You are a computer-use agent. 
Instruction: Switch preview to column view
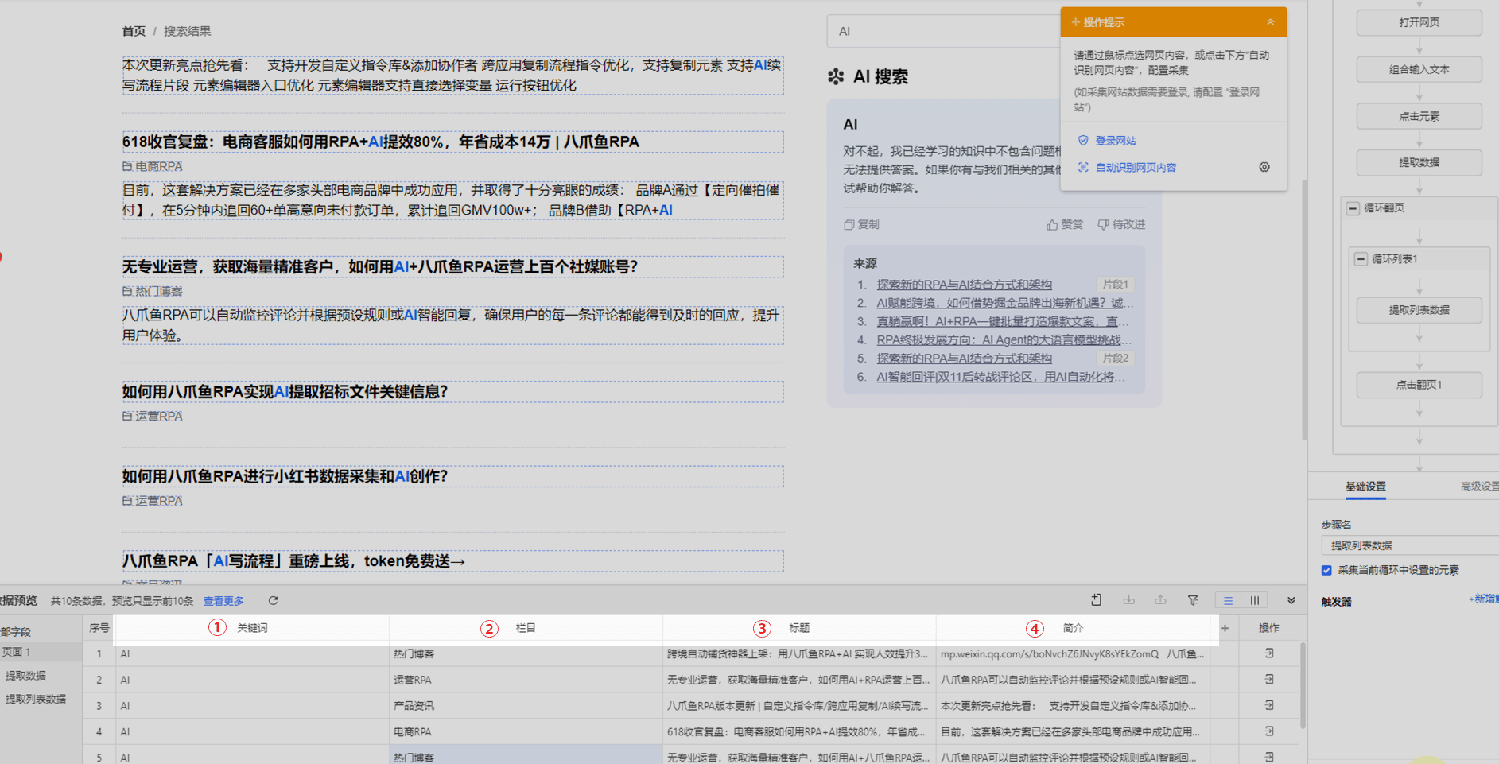(x=1255, y=601)
